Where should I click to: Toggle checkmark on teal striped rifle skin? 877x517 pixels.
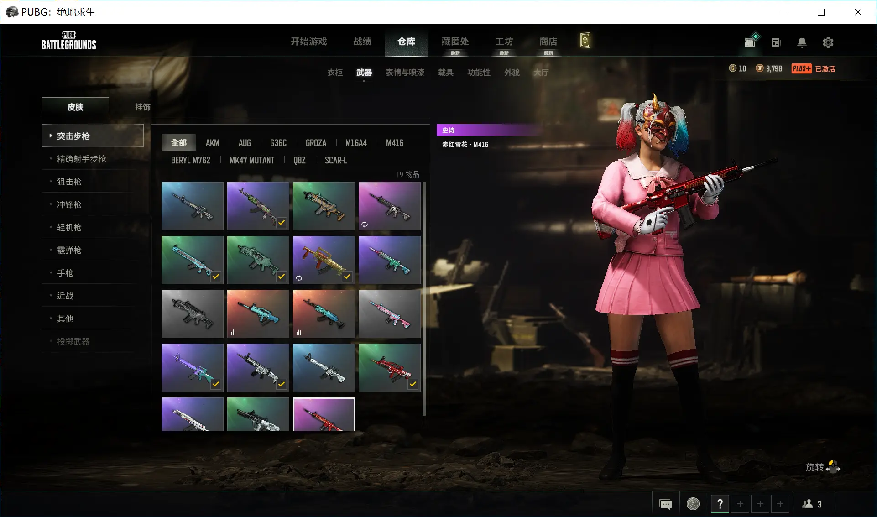(216, 277)
